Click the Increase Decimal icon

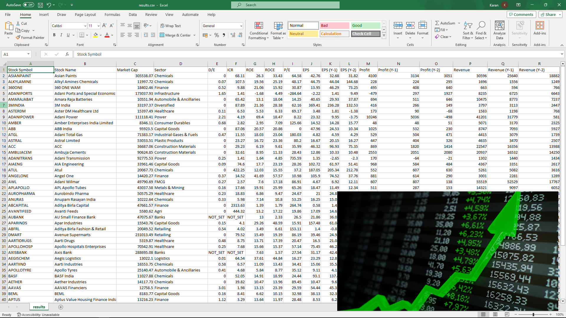[233, 35]
